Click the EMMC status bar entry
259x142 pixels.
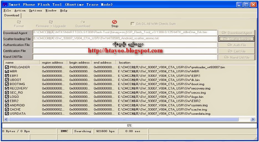pyautogui.click(x=64, y=131)
